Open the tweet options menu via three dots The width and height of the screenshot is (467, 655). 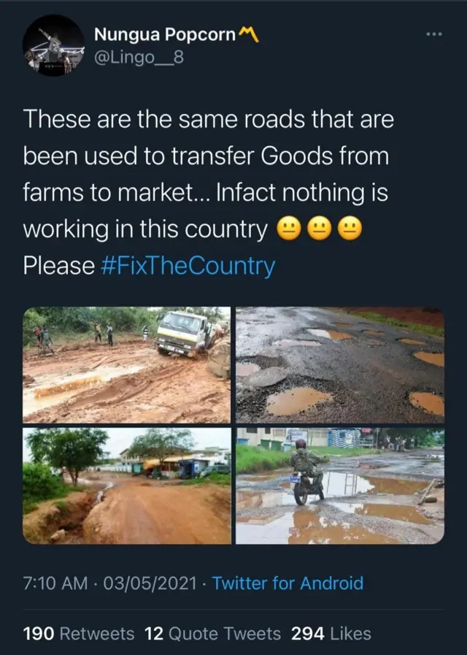click(435, 32)
